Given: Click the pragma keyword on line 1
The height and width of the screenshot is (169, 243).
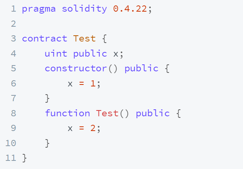Looking at the screenshot, I should click(x=39, y=9).
